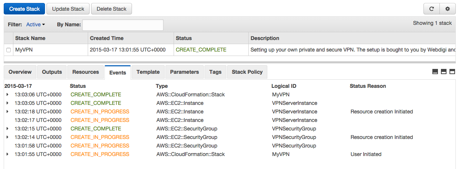The height and width of the screenshot is (169, 461).
Task: Expand the 13:02:14 event row
Action: (x=7, y=137)
